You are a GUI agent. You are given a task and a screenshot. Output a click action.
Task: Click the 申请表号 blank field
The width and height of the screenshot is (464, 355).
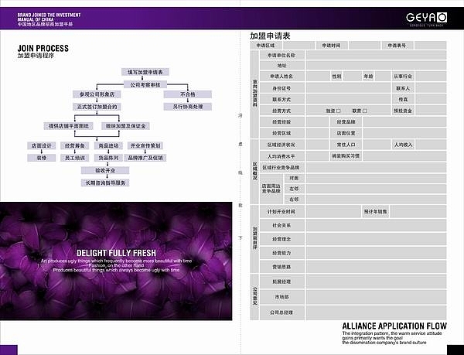coord(431,46)
